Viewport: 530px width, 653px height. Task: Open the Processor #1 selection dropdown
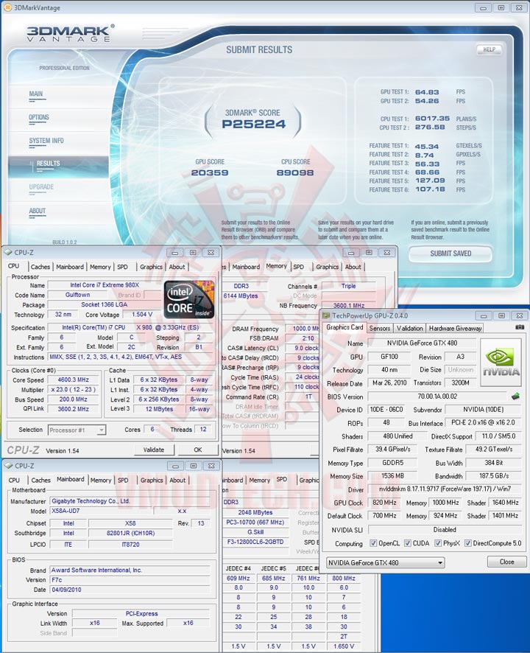point(77,430)
